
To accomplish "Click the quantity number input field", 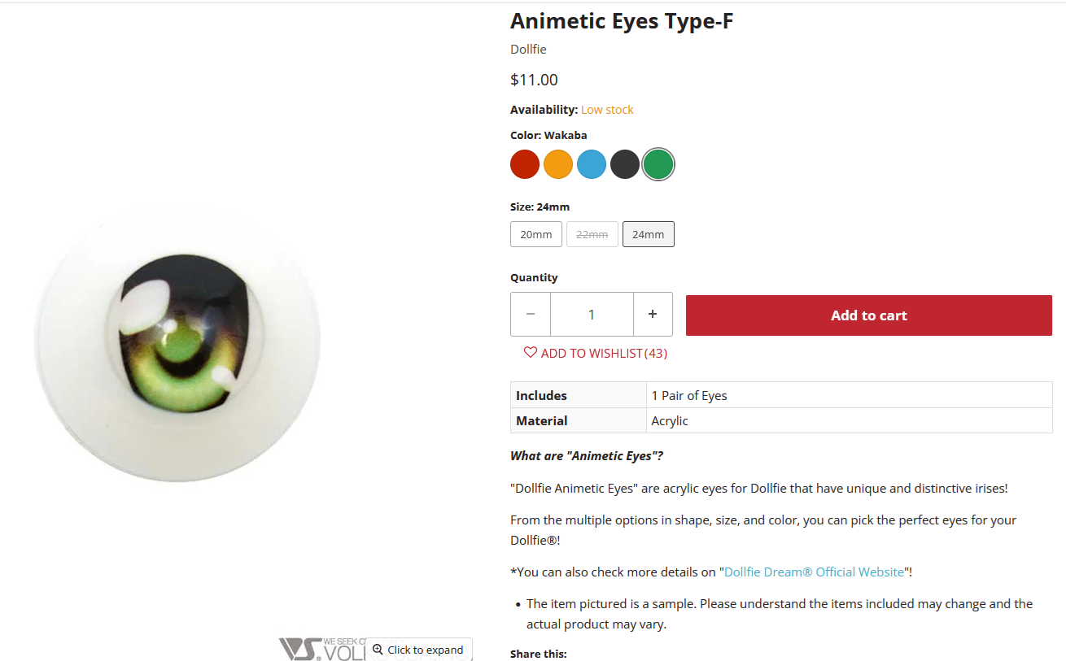I will point(592,314).
